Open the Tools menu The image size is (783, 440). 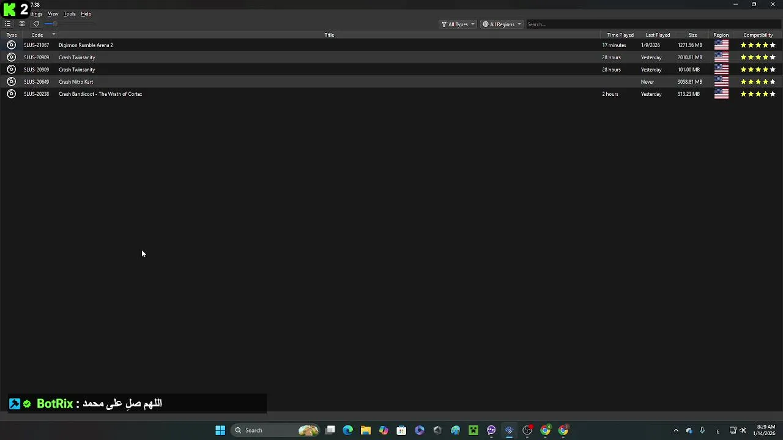click(70, 14)
